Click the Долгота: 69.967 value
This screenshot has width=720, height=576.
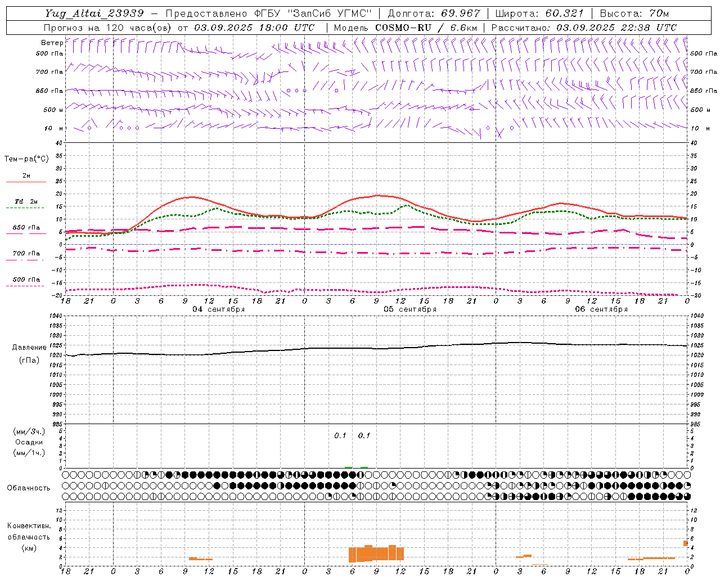pos(434,13)
